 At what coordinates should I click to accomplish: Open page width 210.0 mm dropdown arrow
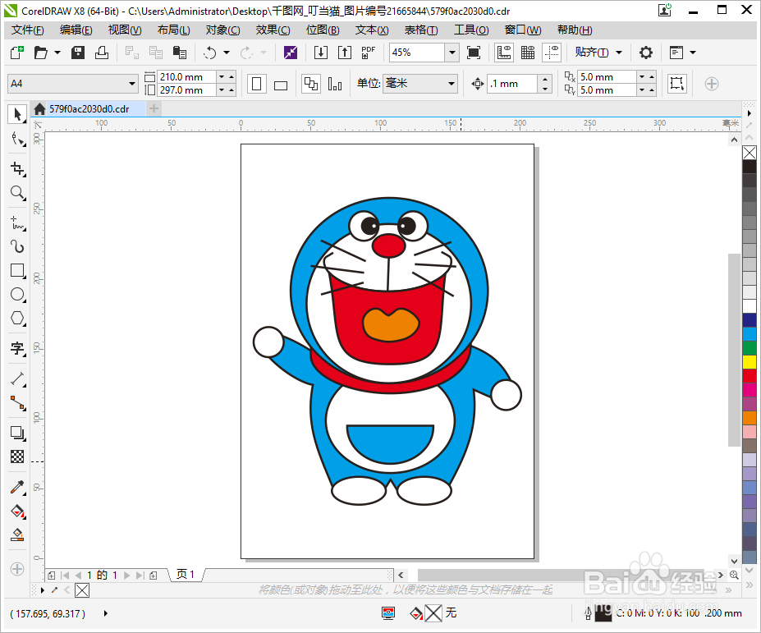point(222,76)
